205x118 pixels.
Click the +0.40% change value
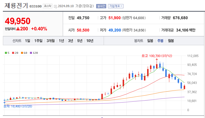click(39, 29)
